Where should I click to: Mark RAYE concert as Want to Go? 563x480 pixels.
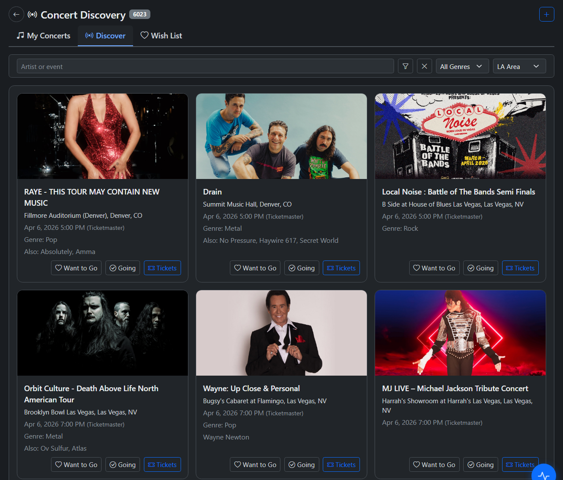point(76,268)
